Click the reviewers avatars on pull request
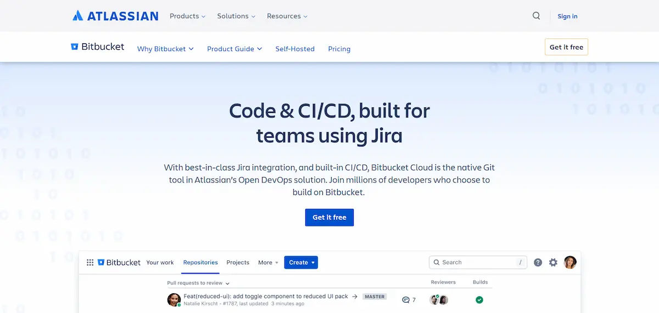The image size is (659, 313). coord(439,300)
